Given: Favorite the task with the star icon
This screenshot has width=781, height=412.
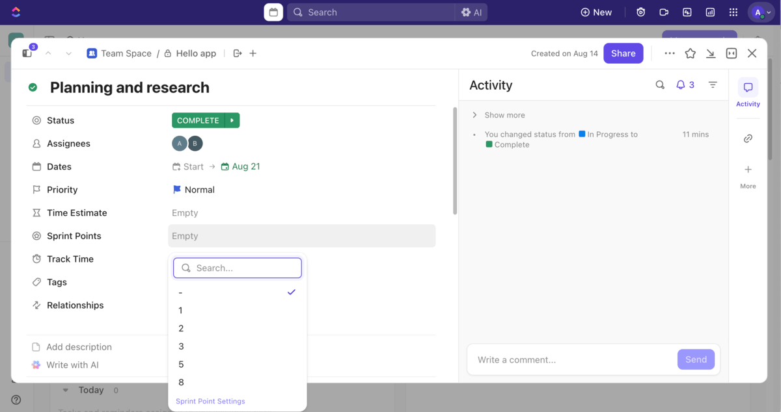Looking at the screenshot, I should (x=690, y=53).
